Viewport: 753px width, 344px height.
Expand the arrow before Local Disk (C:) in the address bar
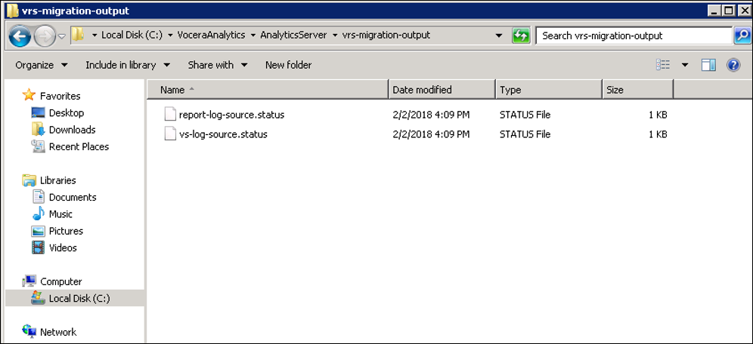pos(94,35)
